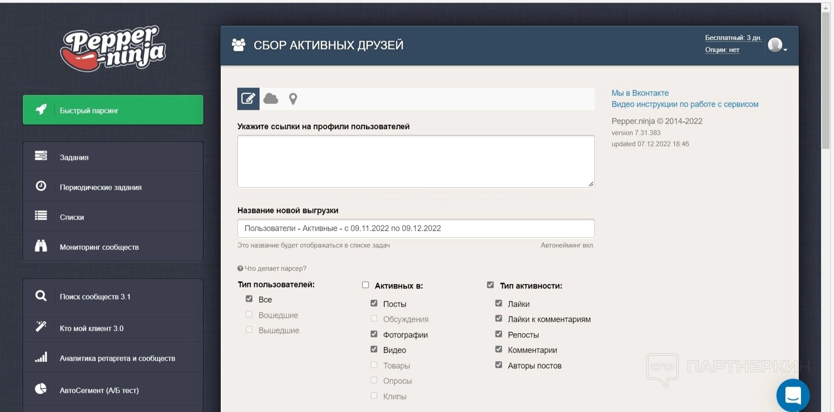Open Поиск сообществ 3.1 menu item

(113, 296)
